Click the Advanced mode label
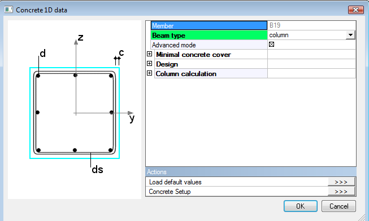369x221 pixels. [173, 45]
